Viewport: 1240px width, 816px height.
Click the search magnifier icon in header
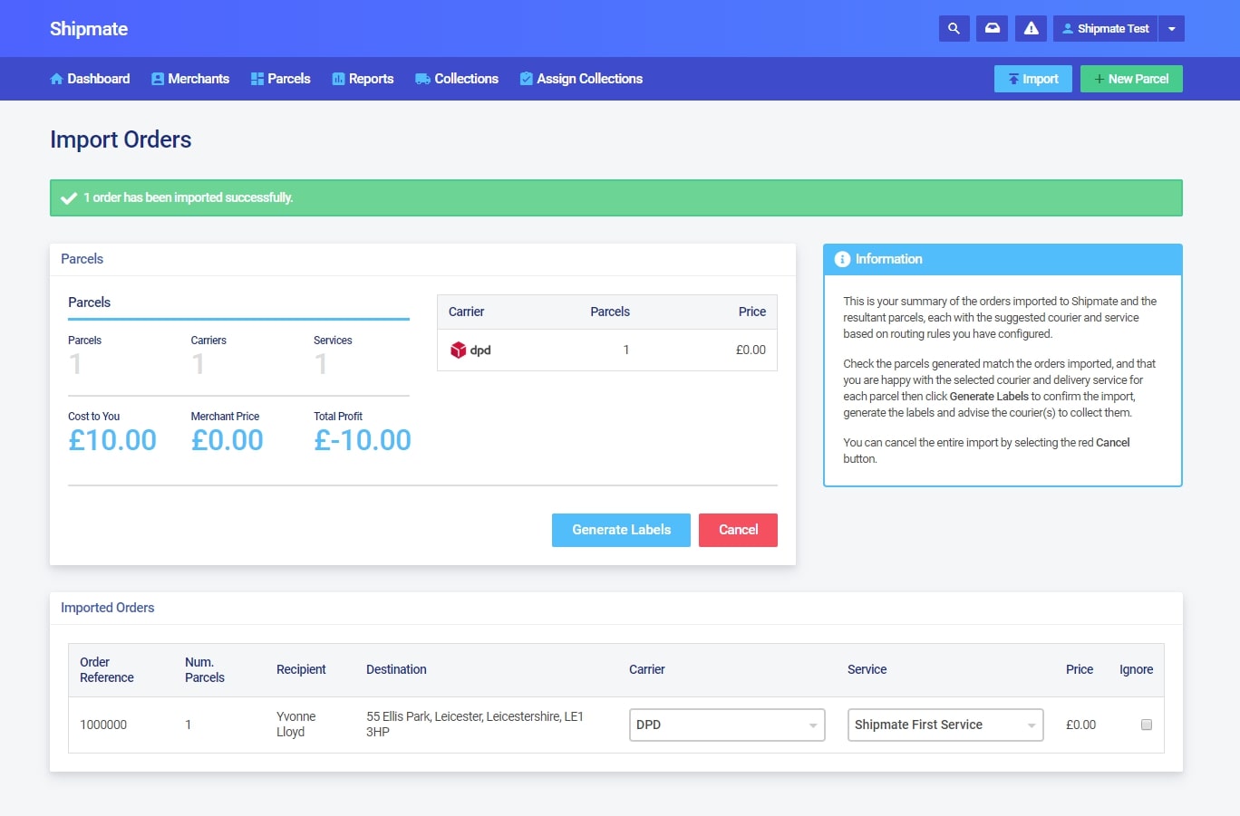coord(954,29)
